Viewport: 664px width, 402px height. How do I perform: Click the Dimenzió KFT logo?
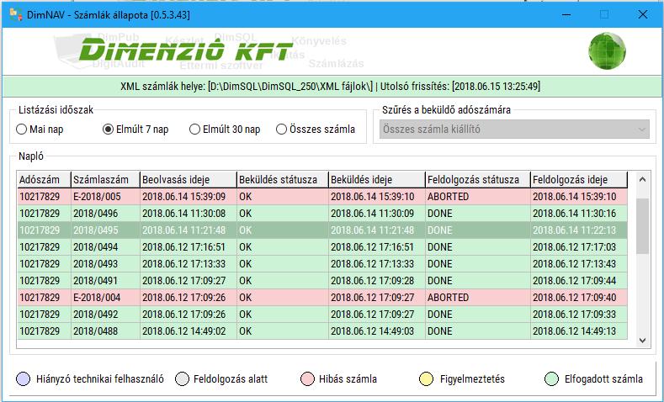coord(185,50)
